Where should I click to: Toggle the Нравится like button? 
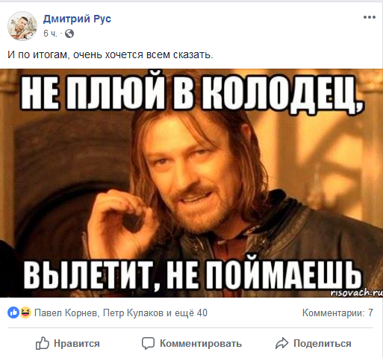click(x=67, y=343)
